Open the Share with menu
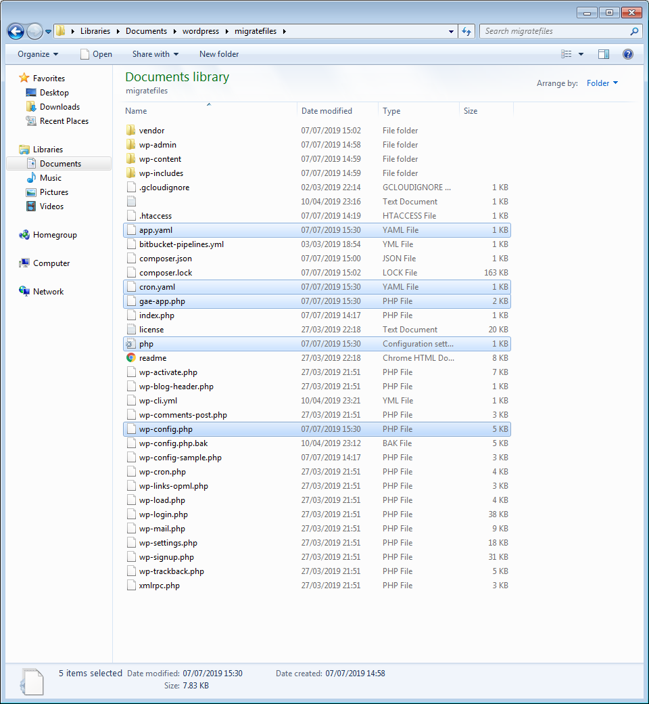This screenshot has width=649, height=704. tap(155, 54)
